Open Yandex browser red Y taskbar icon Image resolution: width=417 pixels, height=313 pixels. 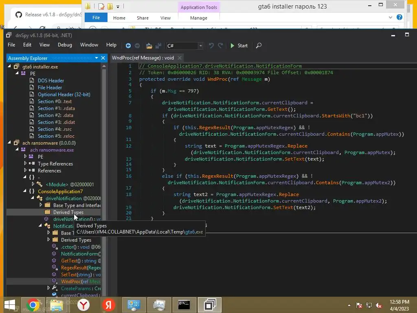click(83, 305)
